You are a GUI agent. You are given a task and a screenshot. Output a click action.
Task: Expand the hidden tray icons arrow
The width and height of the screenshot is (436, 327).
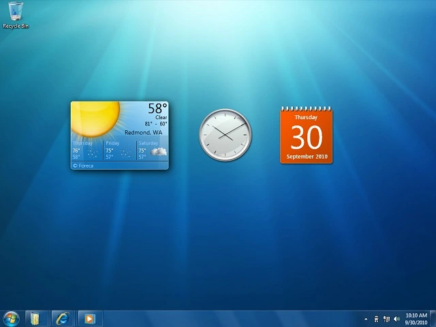click(x=366, y=319)
